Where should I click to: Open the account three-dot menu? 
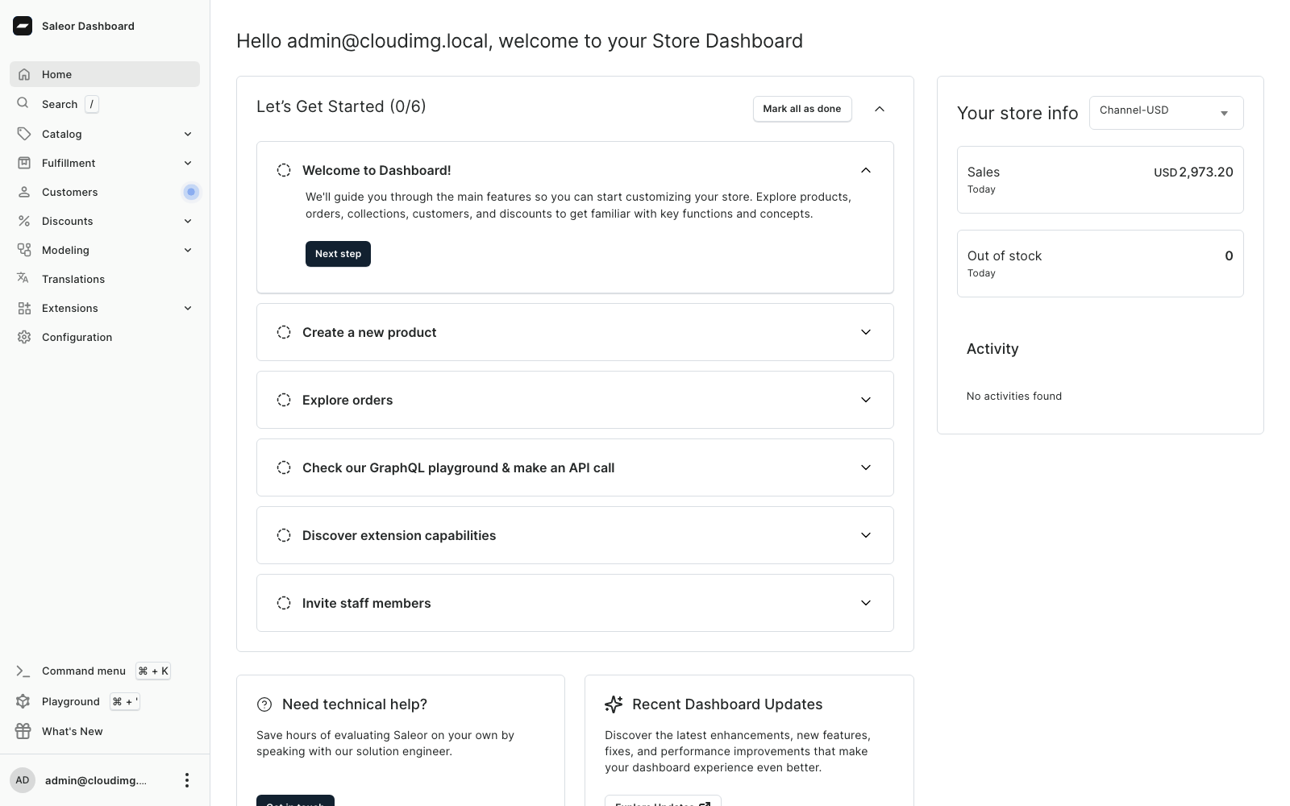[x=187, y=780]
